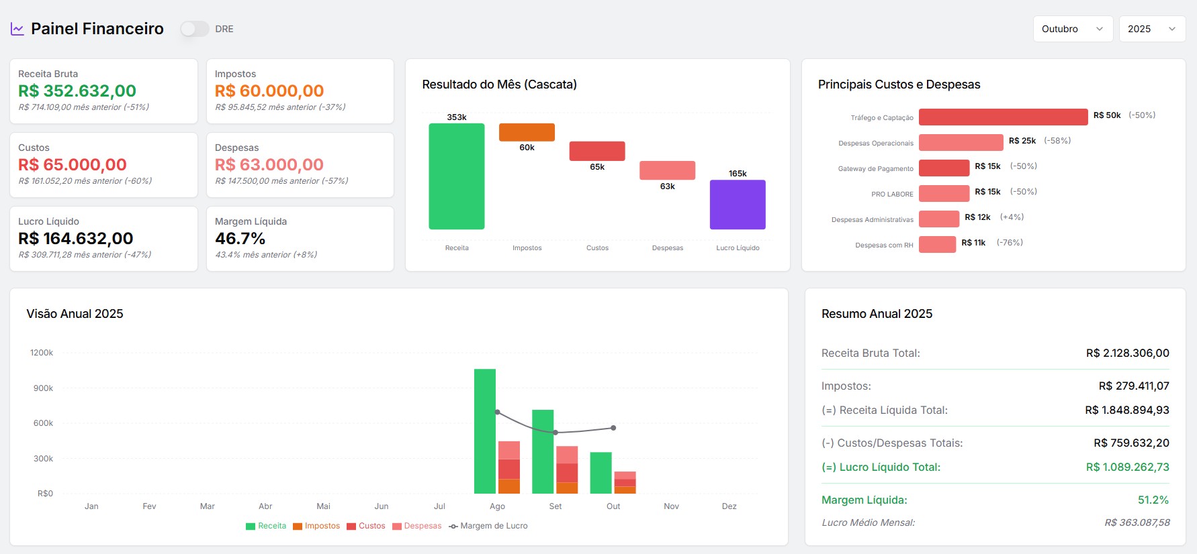
Task: Toggle Custos series in Visão Anual legend
Action: click(x=366, y=526)
